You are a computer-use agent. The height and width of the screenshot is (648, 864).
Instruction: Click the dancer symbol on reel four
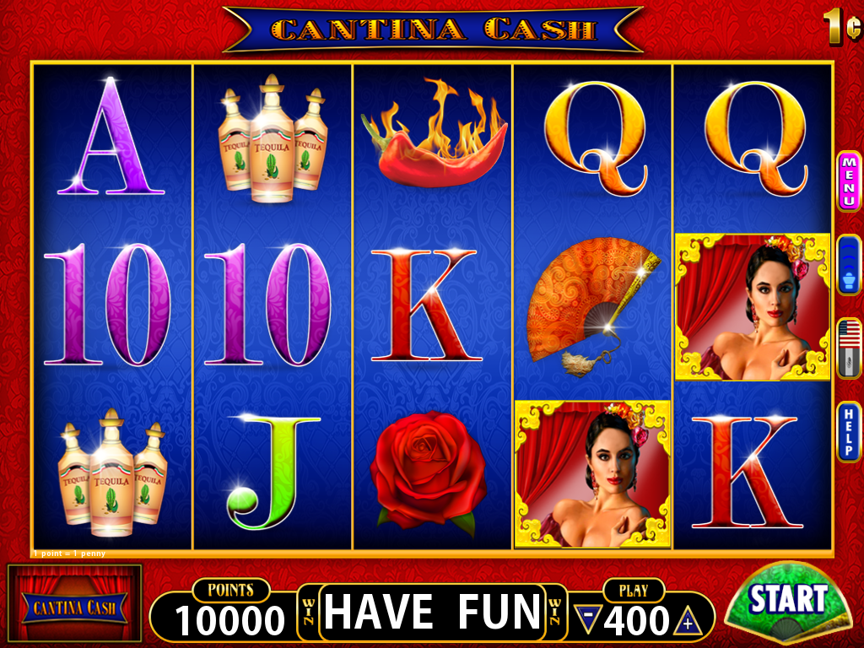(592, 474)
